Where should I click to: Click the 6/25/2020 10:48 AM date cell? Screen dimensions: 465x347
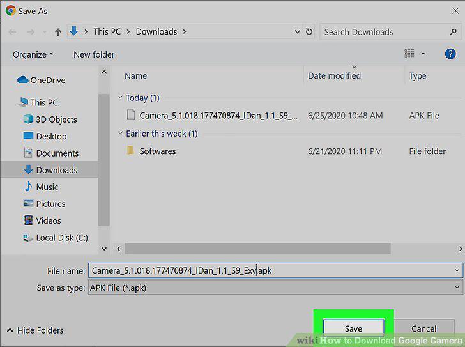(x=345, y=116)
